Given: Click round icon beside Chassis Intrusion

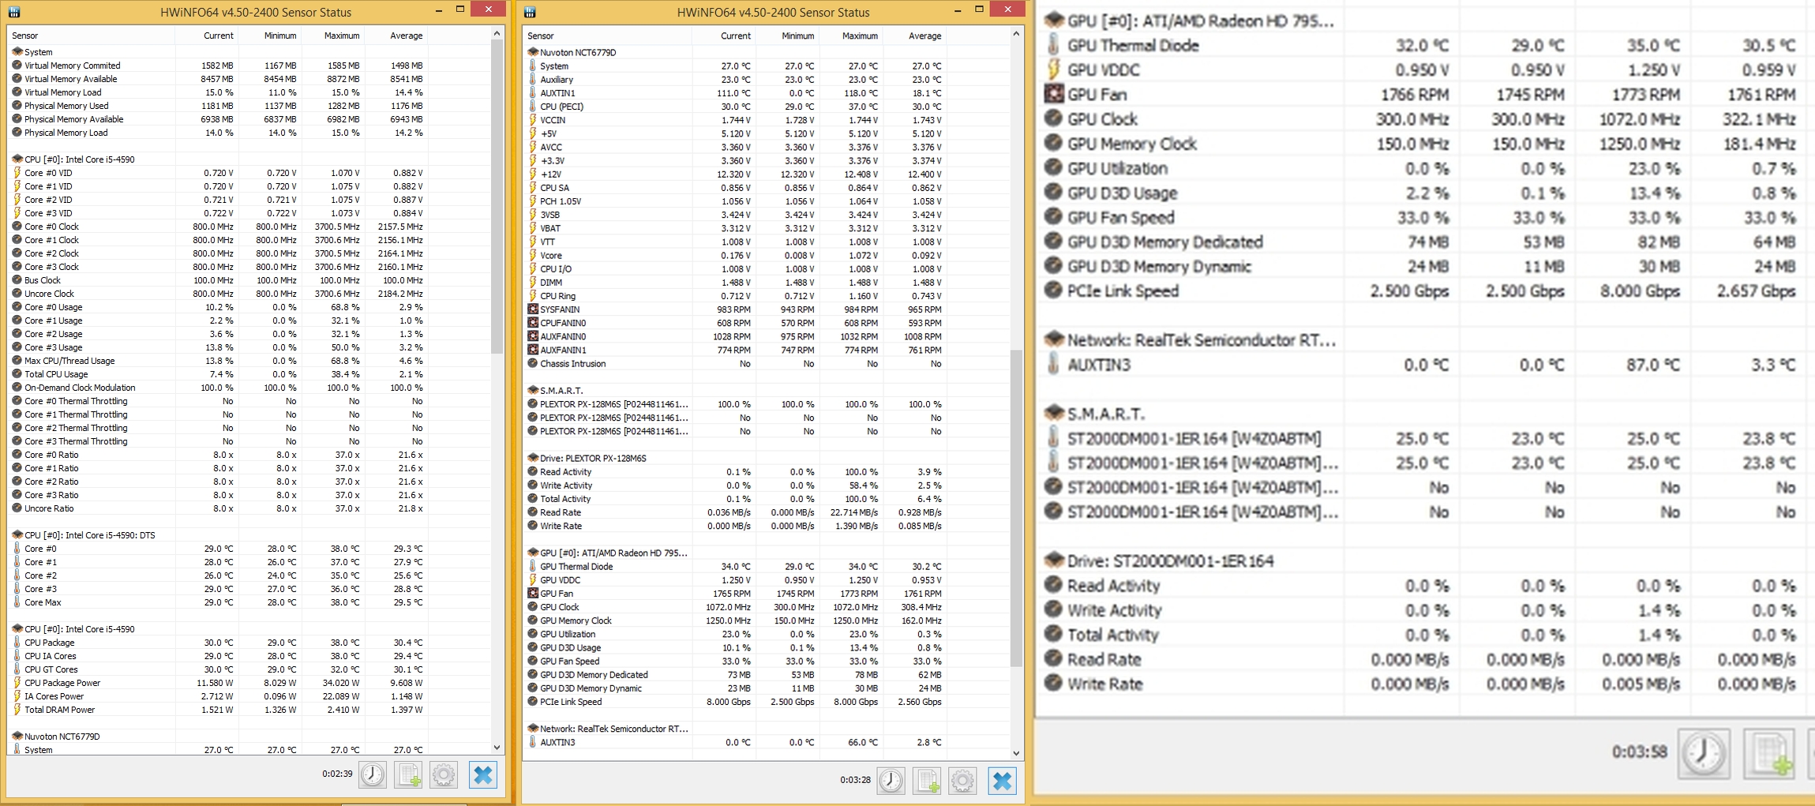Looking at the screenshot, I should tap(533, 364).
